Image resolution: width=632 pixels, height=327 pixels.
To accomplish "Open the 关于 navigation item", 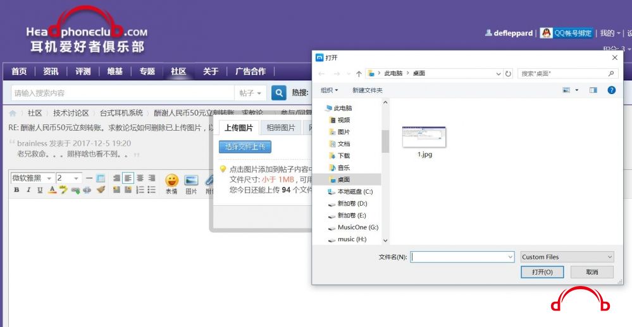I will click(x=211, y=71).
